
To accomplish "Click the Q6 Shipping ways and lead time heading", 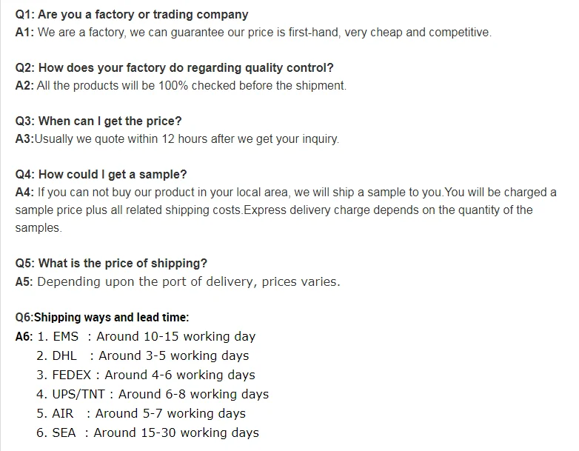I will coord(102,317).
